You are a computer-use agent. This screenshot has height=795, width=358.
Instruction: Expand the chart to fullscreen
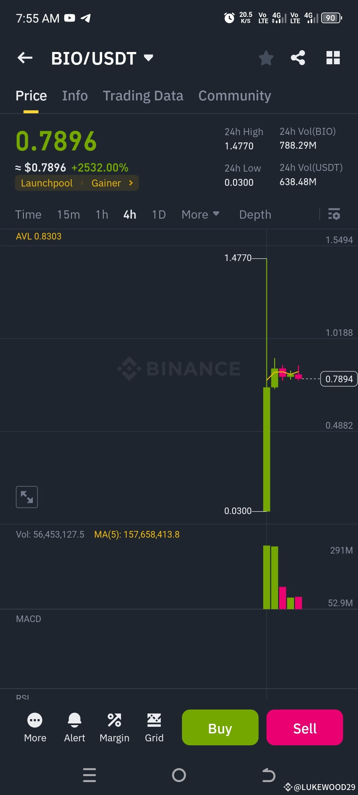click(x=27, y=497)
